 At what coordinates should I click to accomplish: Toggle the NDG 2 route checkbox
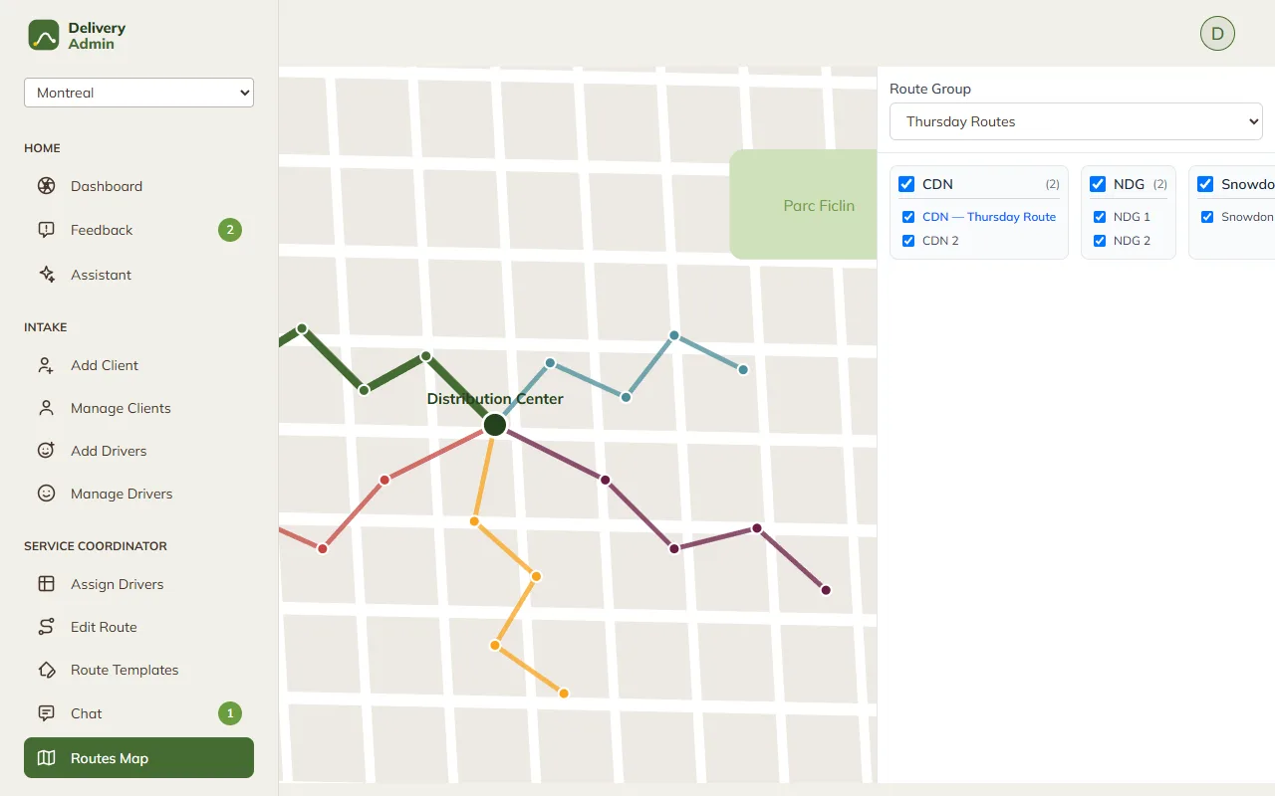click(1100, 241)
